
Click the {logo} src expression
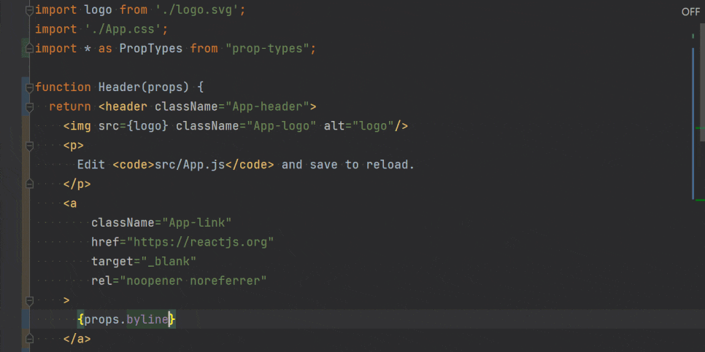coord(147,125)
